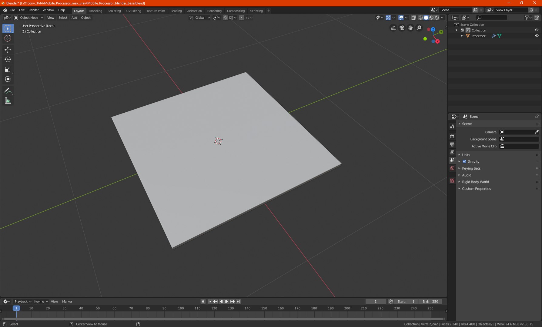Image resolution: width=542 pixels, height=327 pixels.
Task: Click the current frame field
Action: point(376,302)
